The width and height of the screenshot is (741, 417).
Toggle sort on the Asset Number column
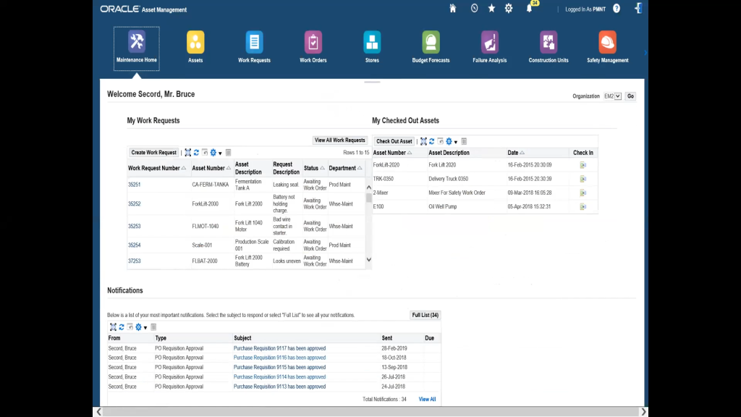coord(208,167)
